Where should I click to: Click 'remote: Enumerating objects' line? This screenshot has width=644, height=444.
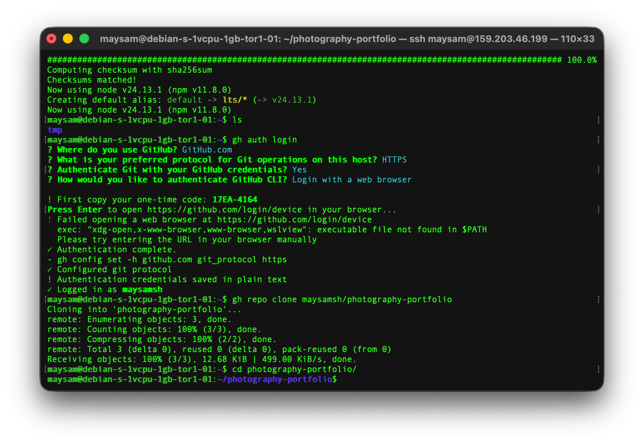pyautogui.click(x=140, y=319)
